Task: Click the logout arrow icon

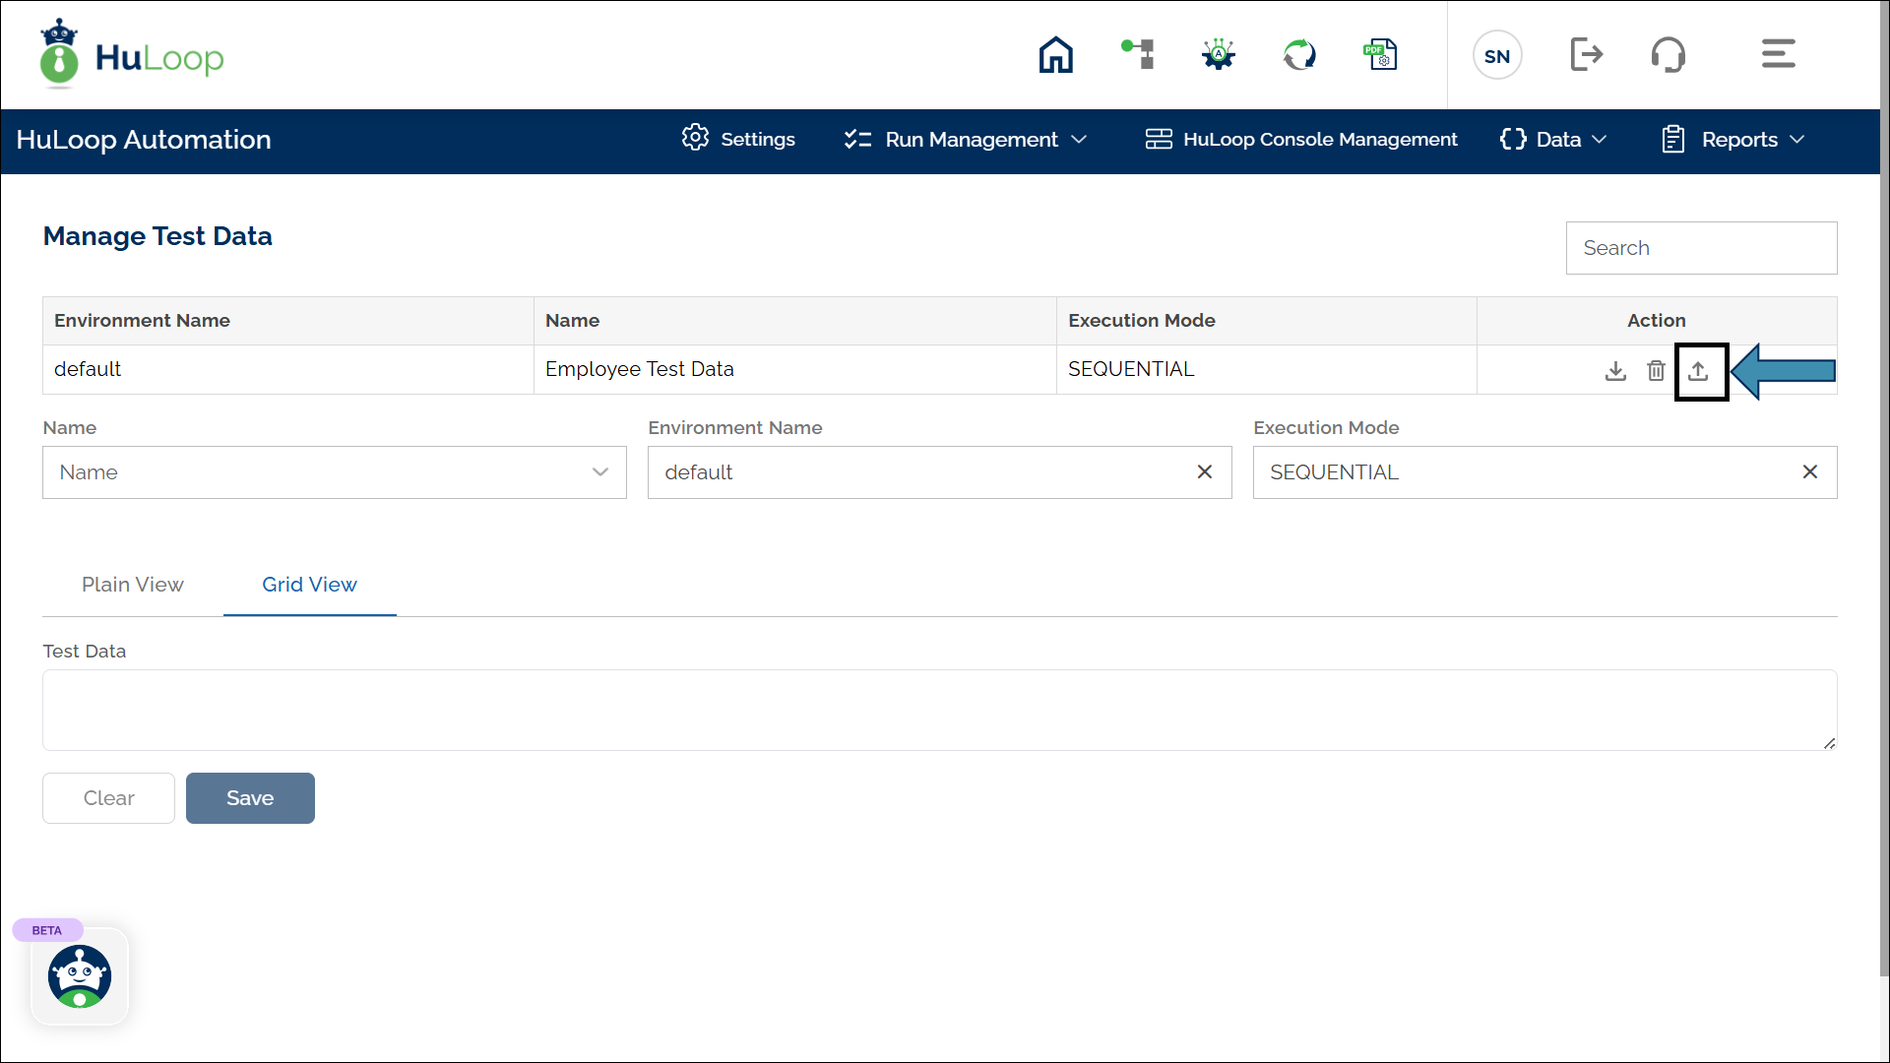Action: coord(1586,55)
